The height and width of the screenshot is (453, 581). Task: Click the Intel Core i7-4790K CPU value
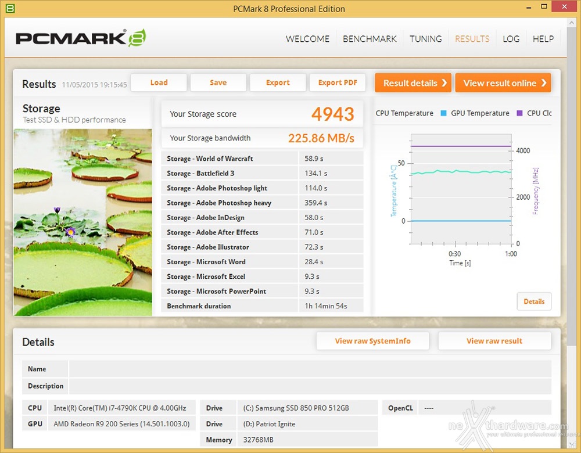coord(120,408)
